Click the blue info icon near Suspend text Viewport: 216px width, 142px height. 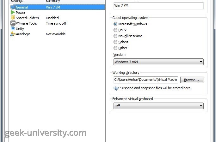116,88
